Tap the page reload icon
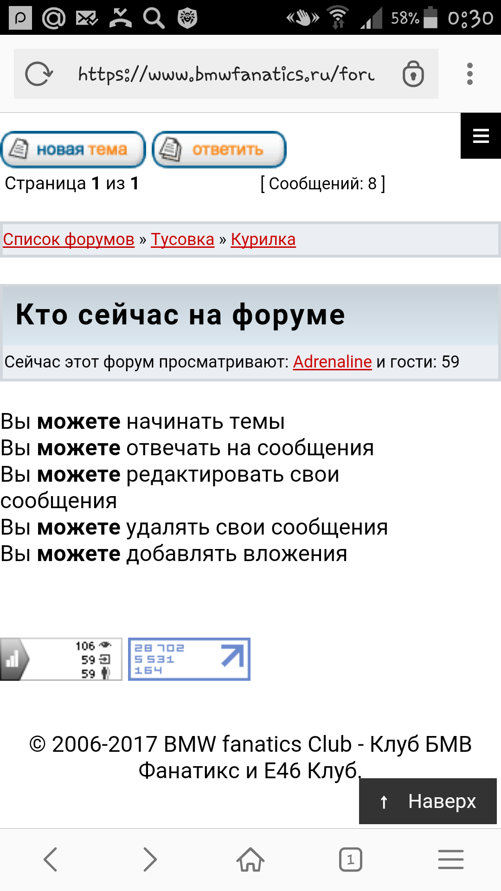This screenshot has height=891, width=501. [39, 74]
